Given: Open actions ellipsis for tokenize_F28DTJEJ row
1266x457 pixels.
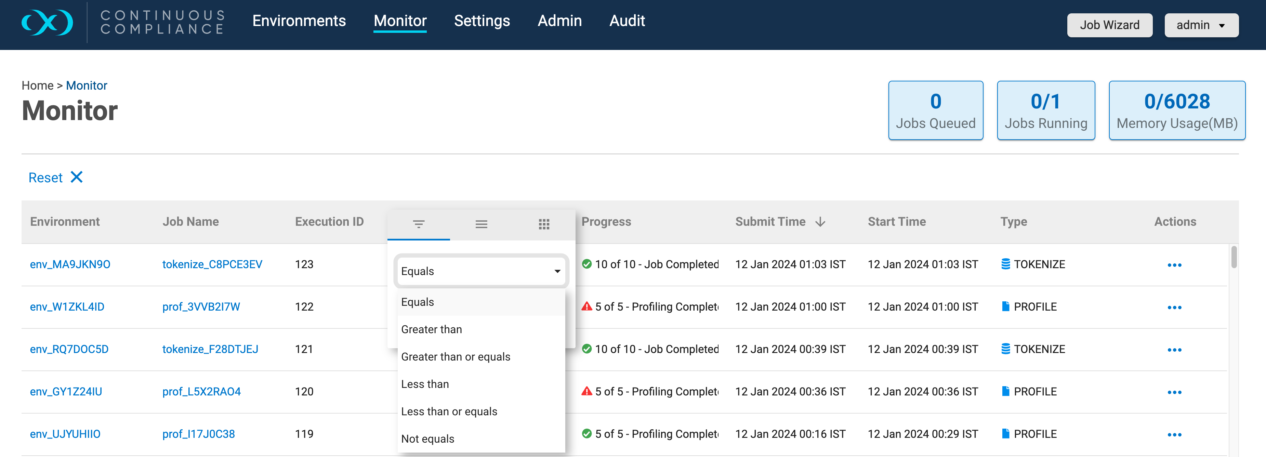Looking at the screenshot, I should 1175,350.
